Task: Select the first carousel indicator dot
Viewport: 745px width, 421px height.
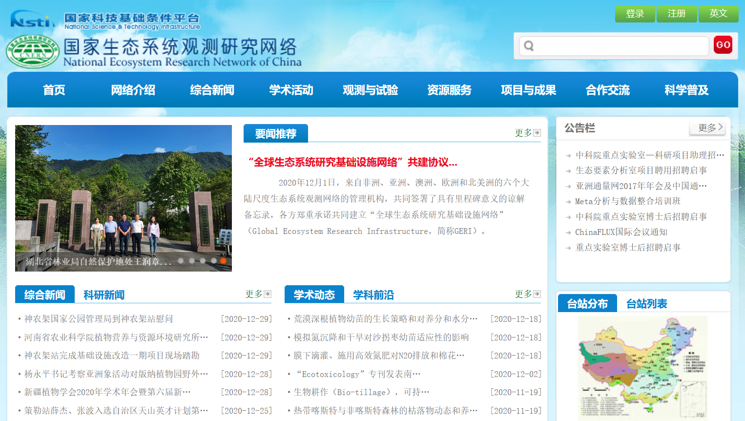Action: [x=181, y=261]
